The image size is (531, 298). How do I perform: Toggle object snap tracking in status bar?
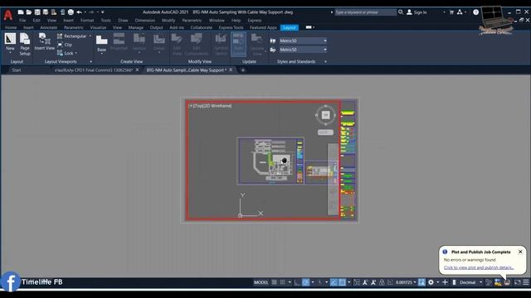click(334, 282)
